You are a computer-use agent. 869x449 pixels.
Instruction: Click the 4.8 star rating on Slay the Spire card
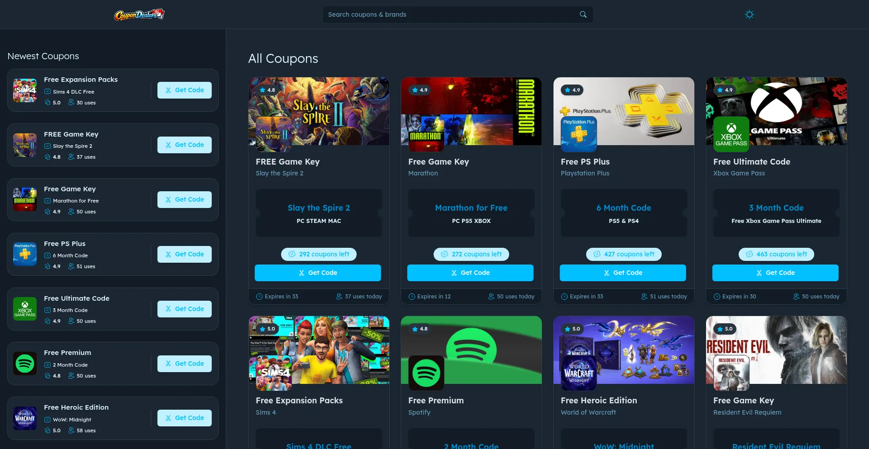point(267,90)
